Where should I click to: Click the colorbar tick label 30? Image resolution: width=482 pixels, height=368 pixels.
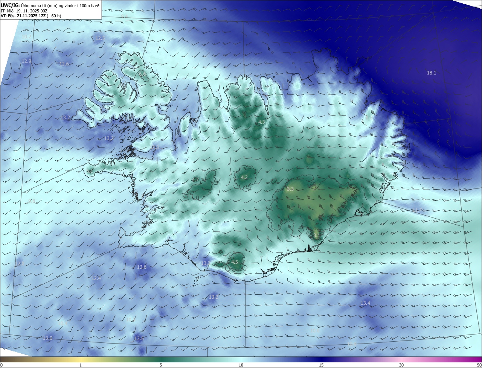point(401,365)
